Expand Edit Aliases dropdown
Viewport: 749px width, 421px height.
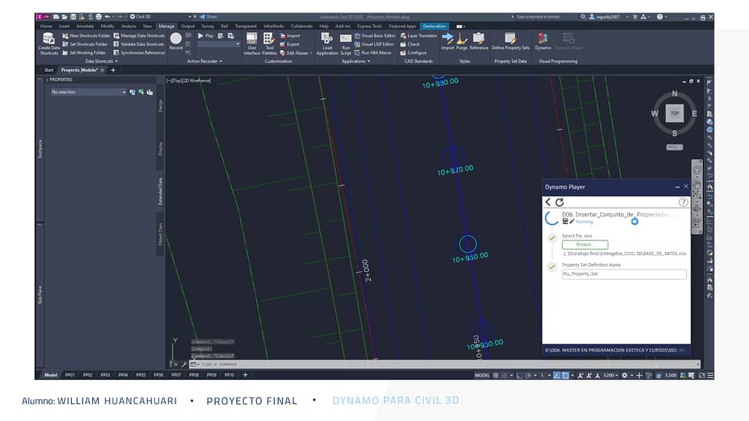point(311,53)
